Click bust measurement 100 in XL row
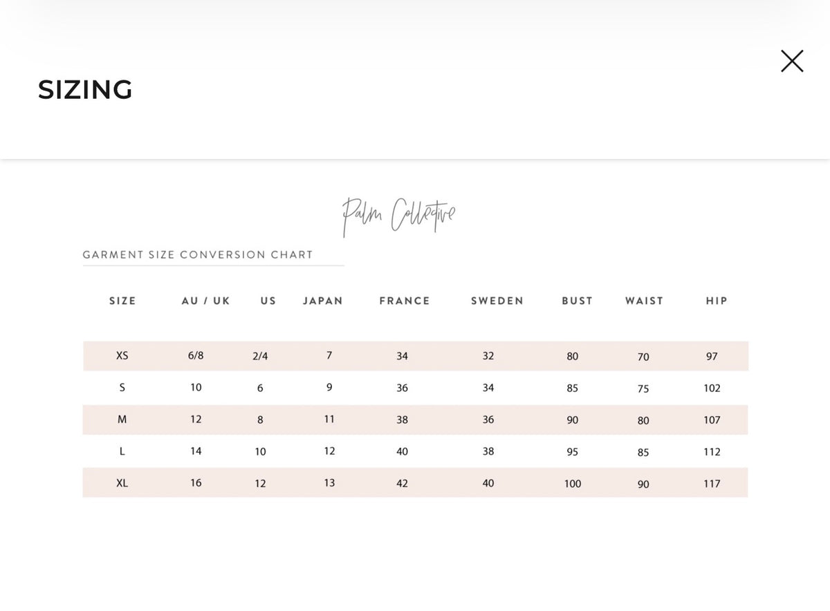This screenshot has height=611, width=830. tap(573, 484)
